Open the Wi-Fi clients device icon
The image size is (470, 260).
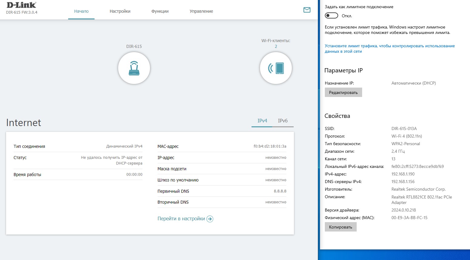(276, 68)
